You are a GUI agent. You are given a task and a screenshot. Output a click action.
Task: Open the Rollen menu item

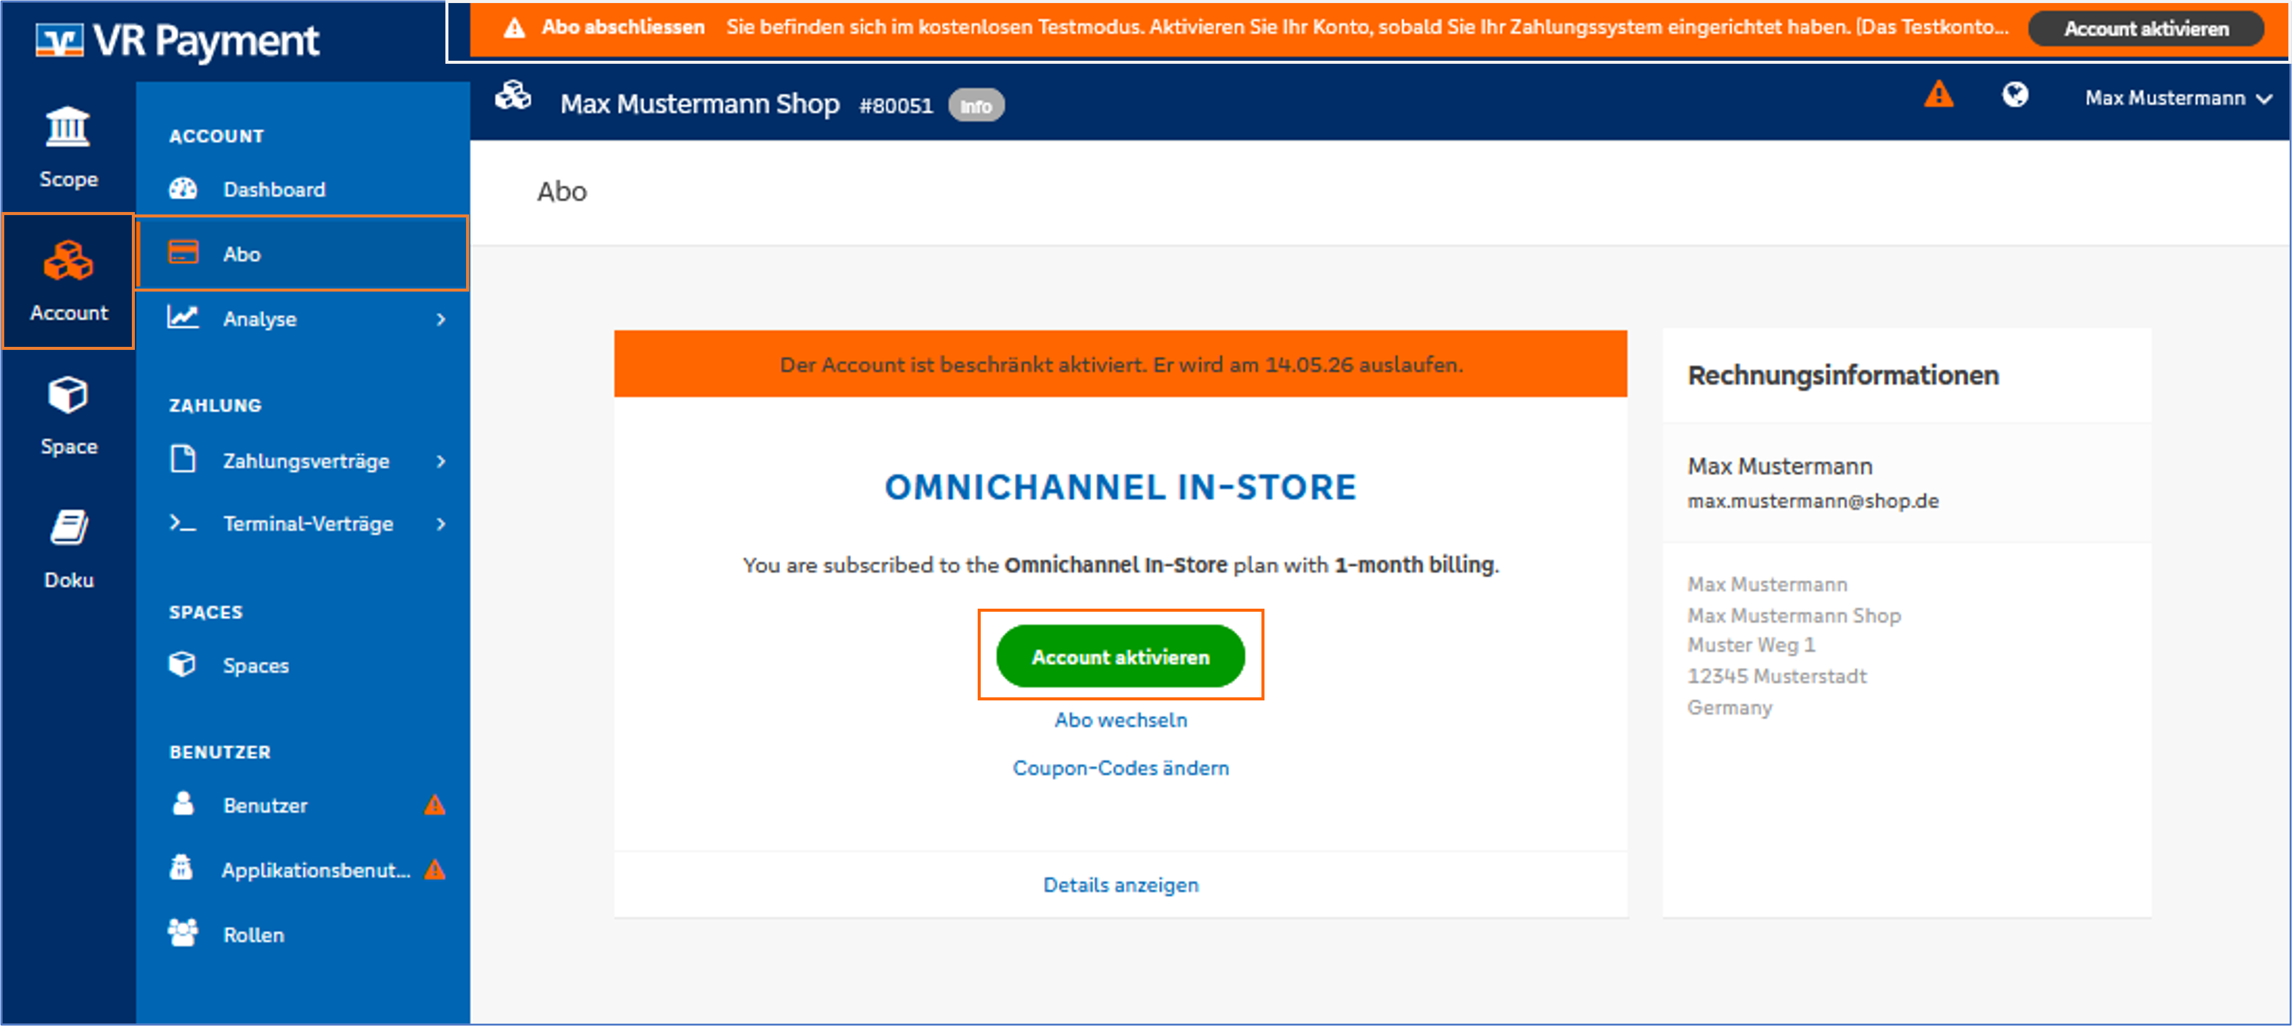point(303,934)
